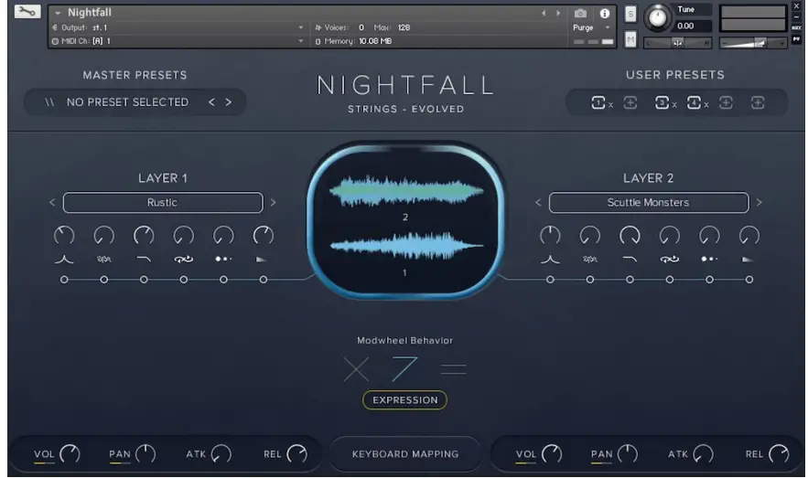Click Layer 2 rotator loop icon
The image size is (808, 478).
pyautogui.click(x=670, y=260)
